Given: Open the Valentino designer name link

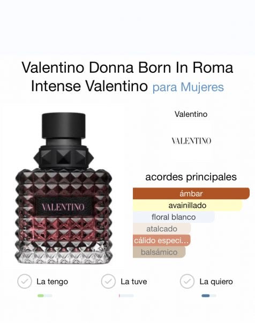Looking at the screenshot, I should (x=191, y=114).
